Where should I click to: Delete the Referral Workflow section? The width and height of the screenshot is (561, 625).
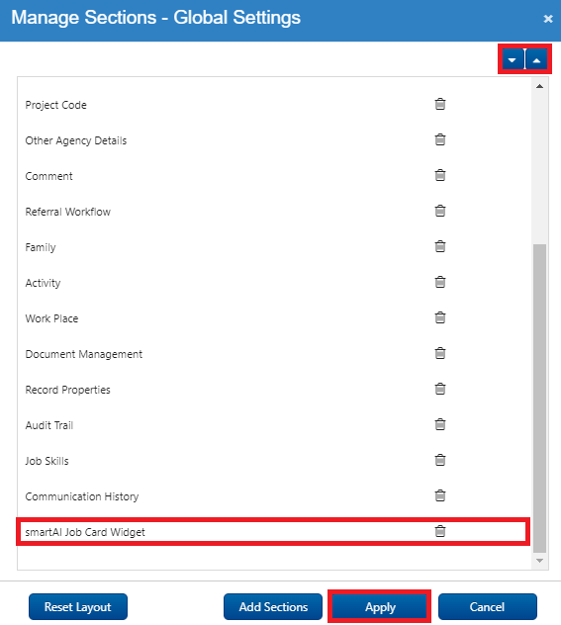tap(439, 211)
